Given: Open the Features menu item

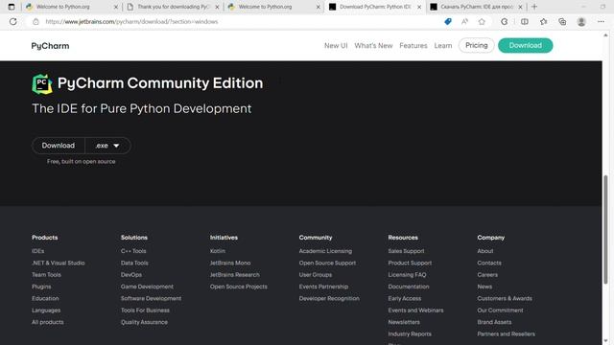Looking at the screenshot, I should (x=413, y=45).
